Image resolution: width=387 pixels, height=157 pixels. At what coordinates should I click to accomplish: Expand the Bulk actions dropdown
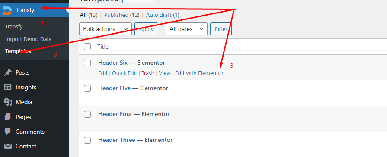[106, 29]
